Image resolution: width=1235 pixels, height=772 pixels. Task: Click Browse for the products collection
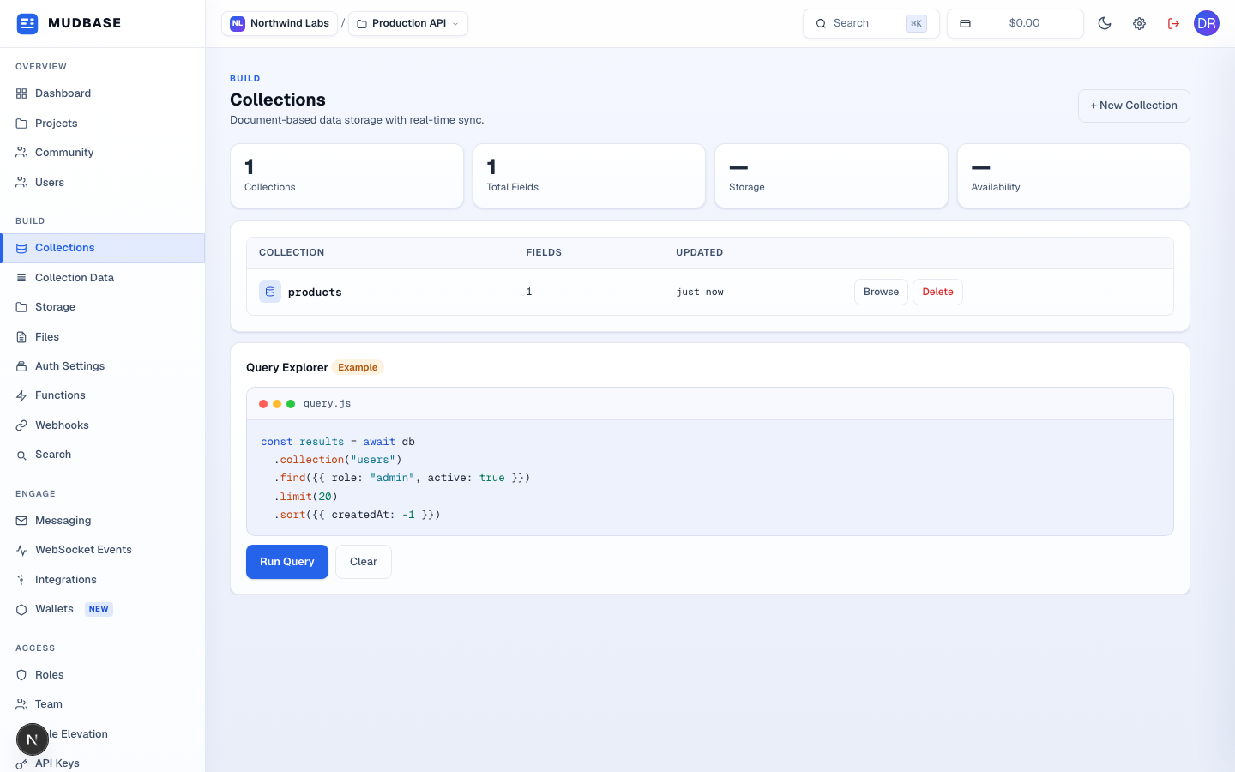(881, 292)
